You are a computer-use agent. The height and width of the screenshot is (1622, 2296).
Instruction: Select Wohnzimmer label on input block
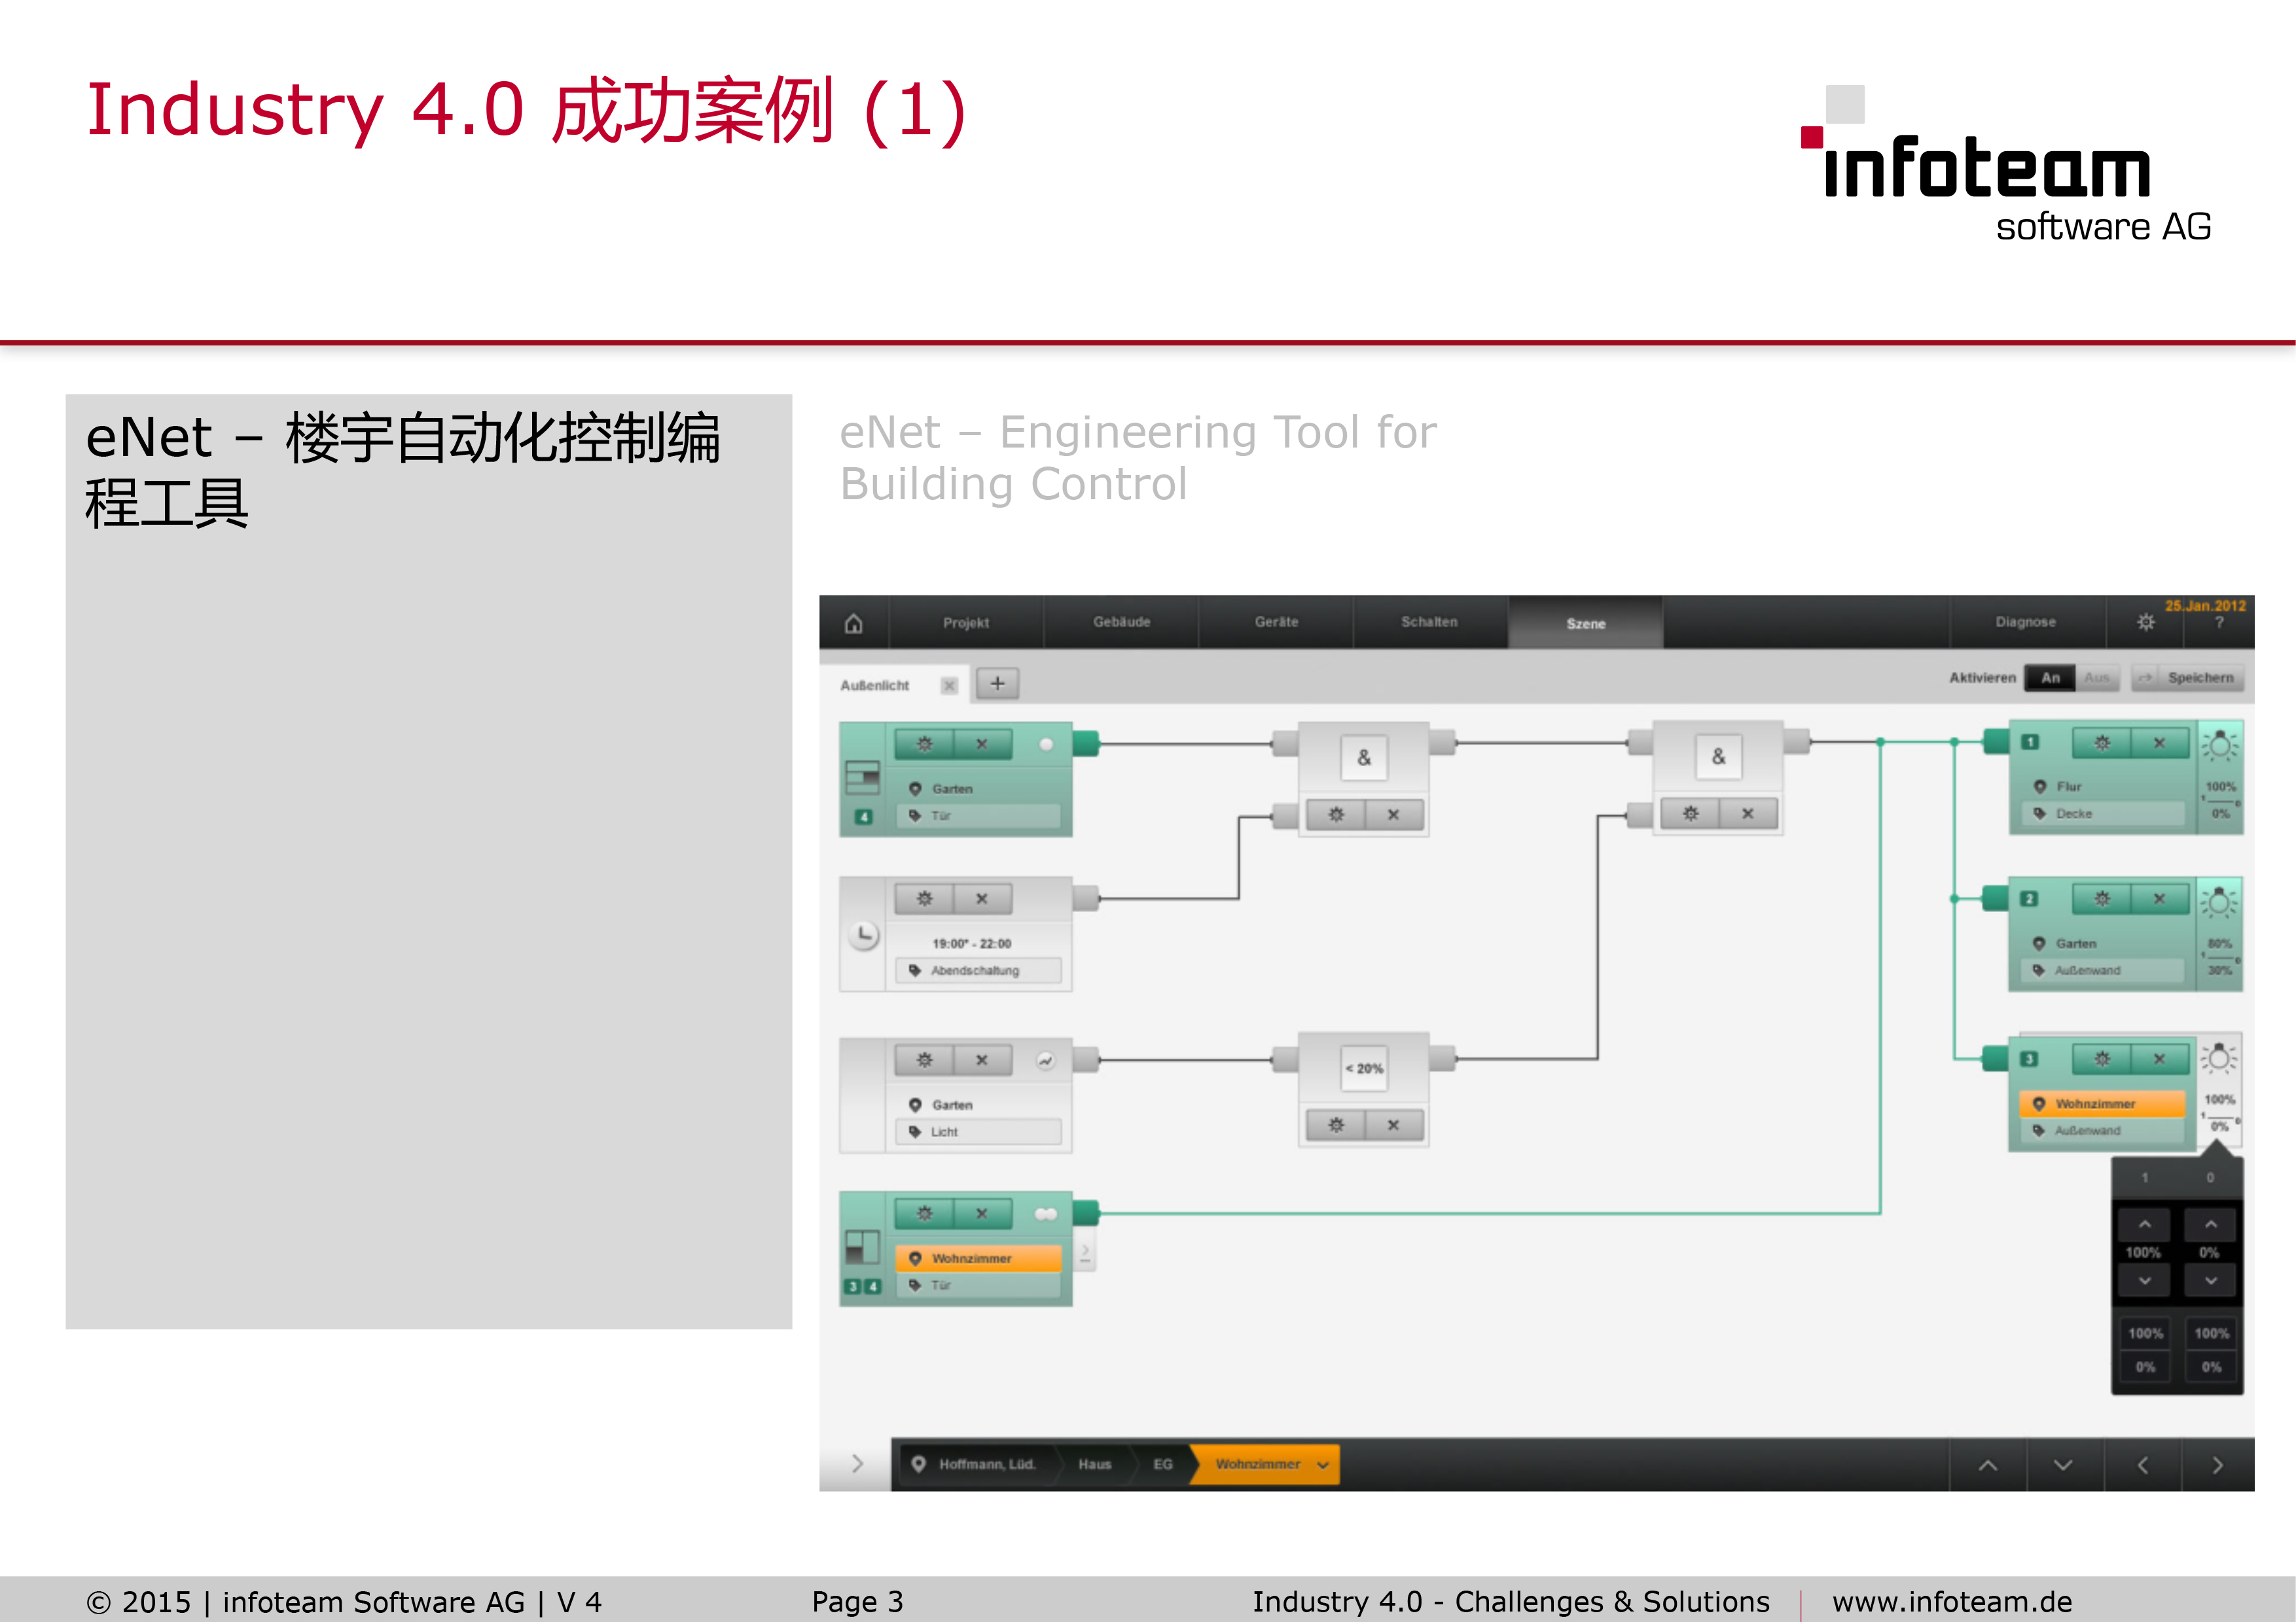(978, 1258)
